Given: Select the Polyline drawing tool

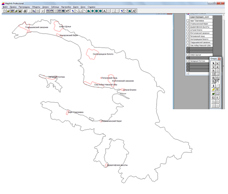Looking at the screenshot, I should pyautogui.click(x=81, y=11).
